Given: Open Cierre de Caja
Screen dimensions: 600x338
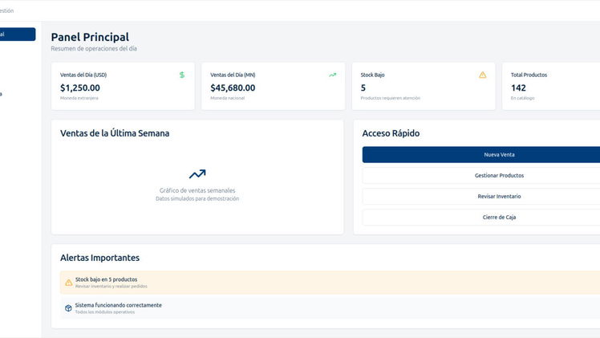Looking at the screenshot, I should click(x=481, y=217).
